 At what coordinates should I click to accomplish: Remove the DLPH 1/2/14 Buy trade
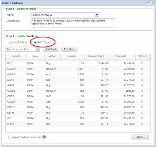coord(142,113)
